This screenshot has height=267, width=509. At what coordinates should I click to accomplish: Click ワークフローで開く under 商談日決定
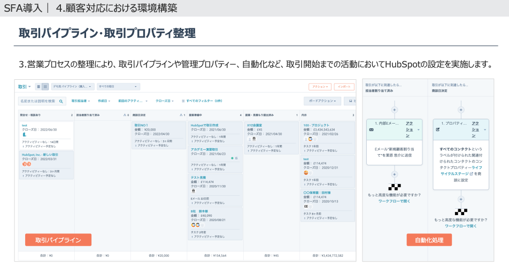coord(461,226)
